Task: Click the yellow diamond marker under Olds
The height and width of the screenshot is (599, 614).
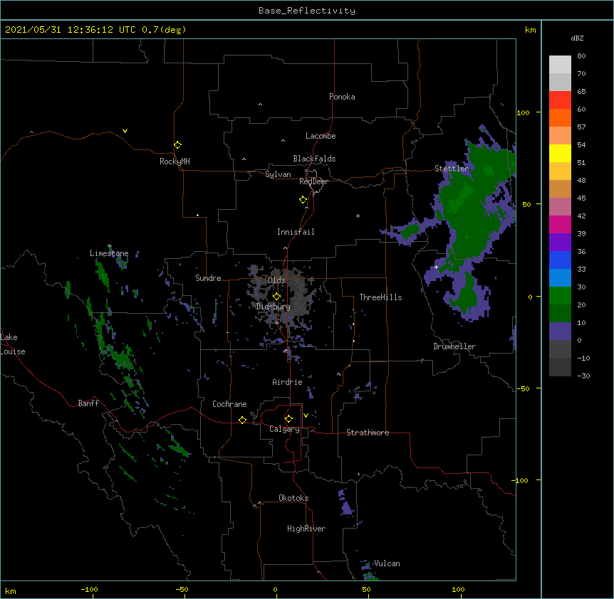Action: 276,297
